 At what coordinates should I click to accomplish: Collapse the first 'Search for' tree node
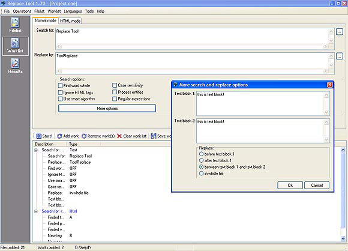click(36, 150)
